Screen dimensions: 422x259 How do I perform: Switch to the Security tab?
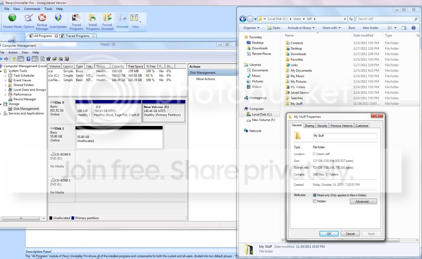pyautogui.click(x=322, y=126)
